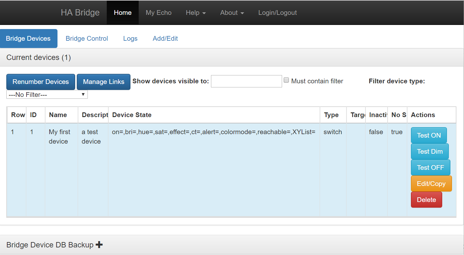Delete My first device
Screen dimensions: 464x255
[426, 200]
